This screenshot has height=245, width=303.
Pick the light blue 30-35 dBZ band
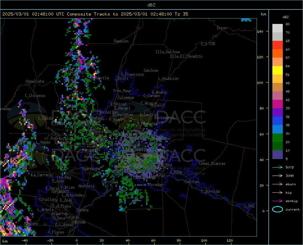pyautogui.click(x=277, y=129)
